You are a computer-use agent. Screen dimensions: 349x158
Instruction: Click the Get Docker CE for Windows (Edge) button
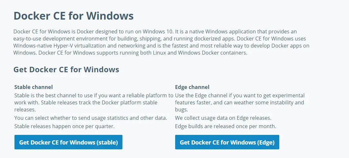[227, 142]
